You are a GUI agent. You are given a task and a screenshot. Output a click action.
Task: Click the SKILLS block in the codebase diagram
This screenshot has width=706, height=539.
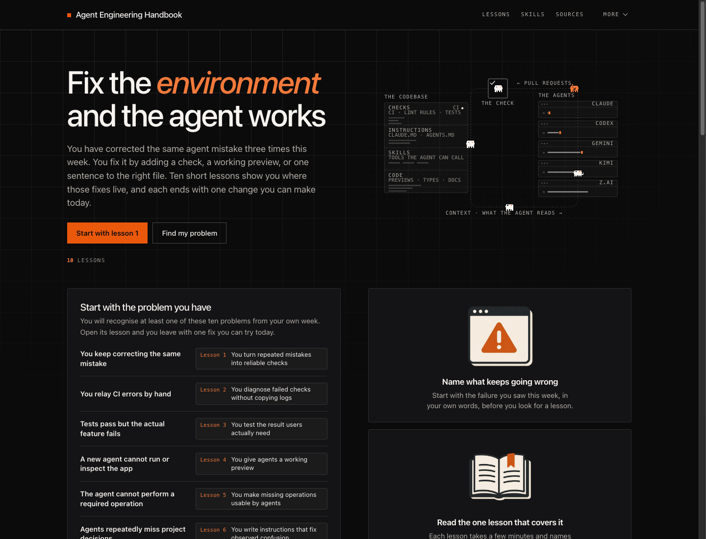coord(426,159)
